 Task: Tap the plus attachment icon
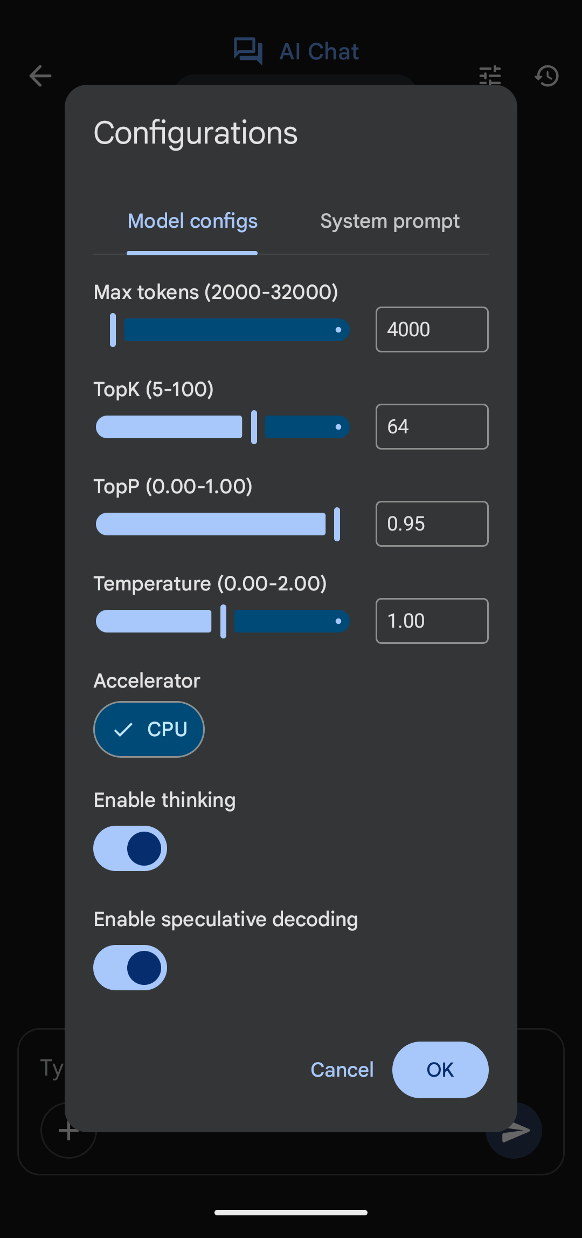point(68,1130)
